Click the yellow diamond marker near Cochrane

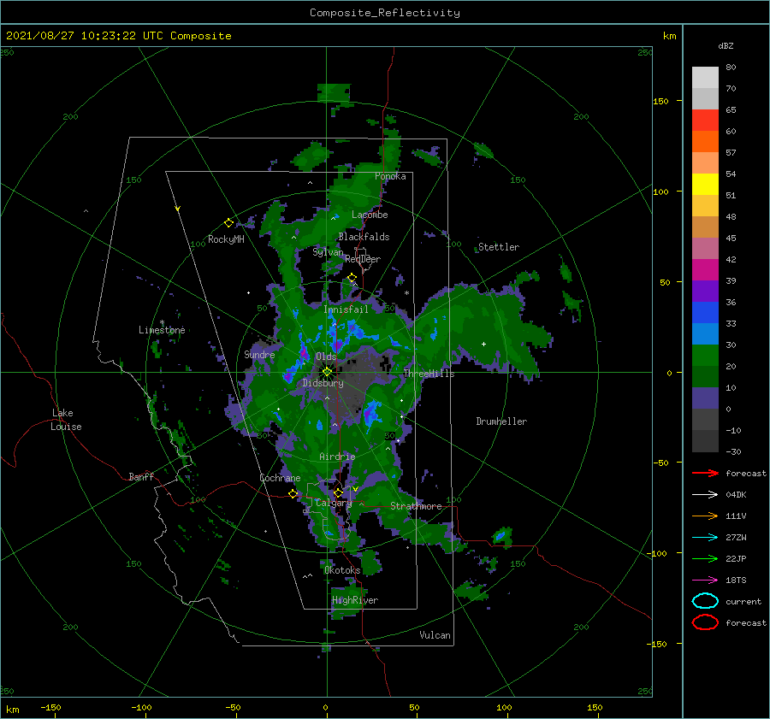[293, 494]
